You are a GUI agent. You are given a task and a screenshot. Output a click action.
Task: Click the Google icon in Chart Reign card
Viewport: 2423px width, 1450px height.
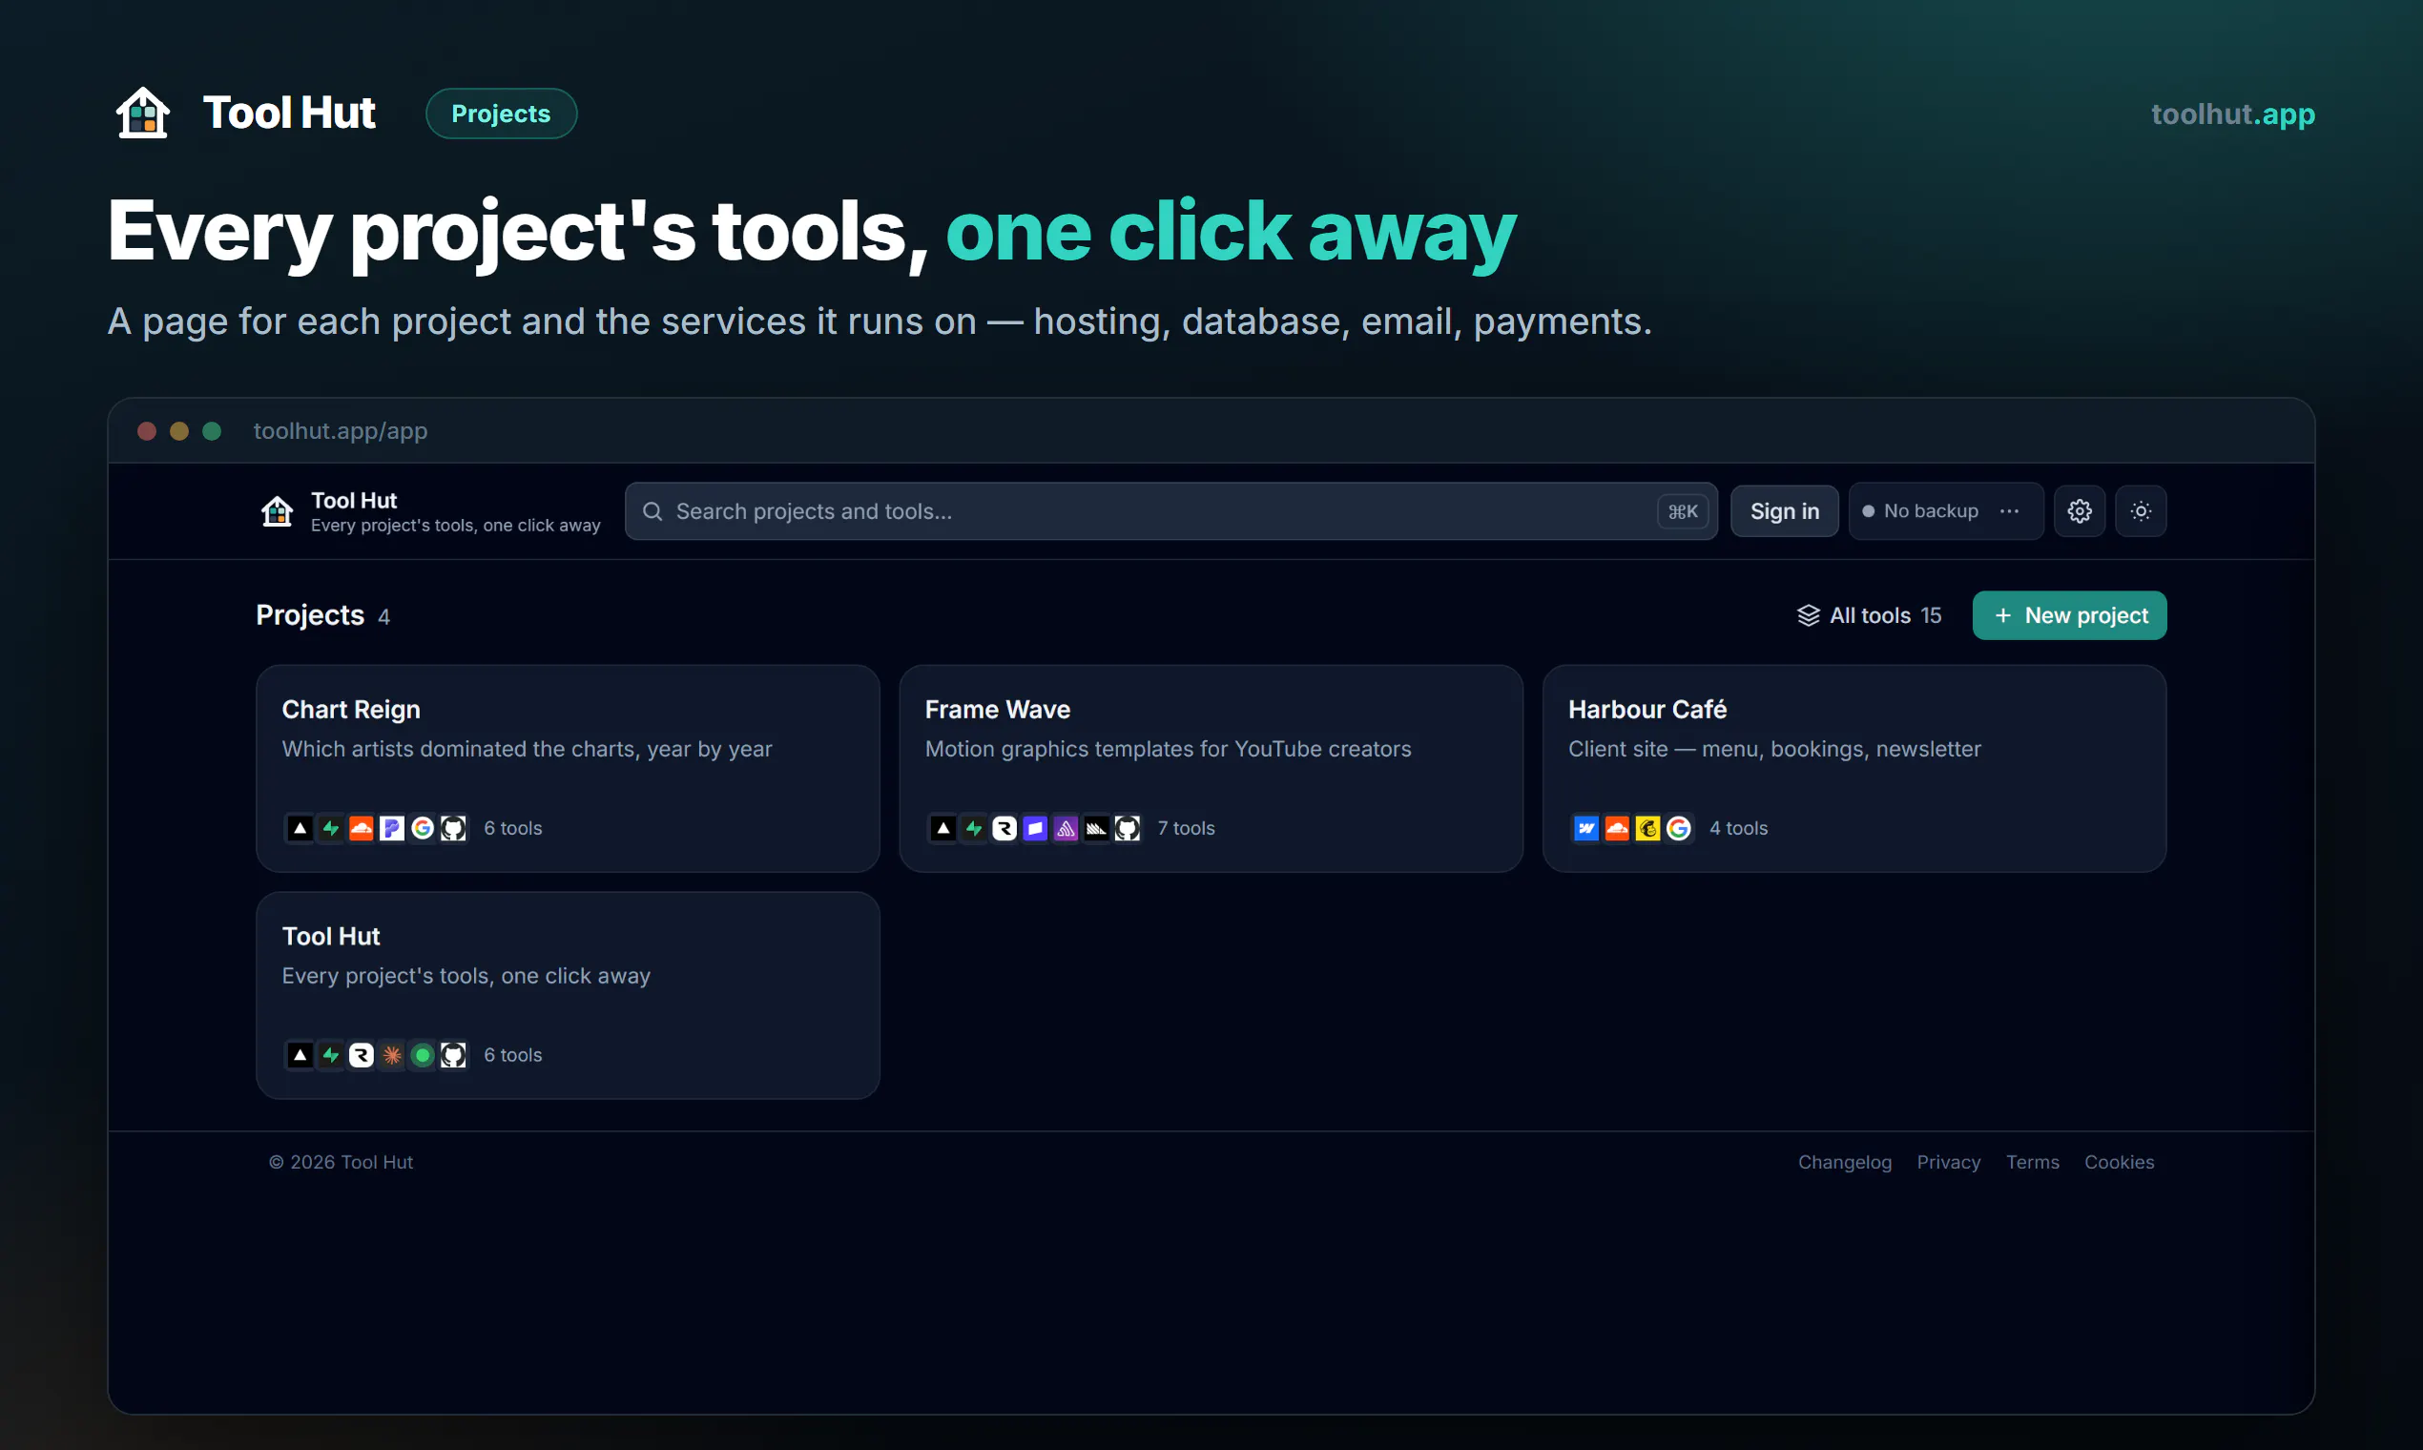tap(423, 829)
